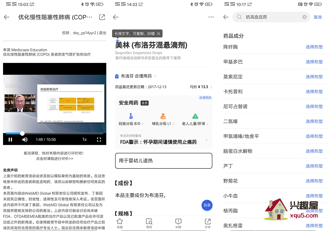Mute the video volume speaker icon
Viewport: 328px width, 231px height.
tap(25, 139)
